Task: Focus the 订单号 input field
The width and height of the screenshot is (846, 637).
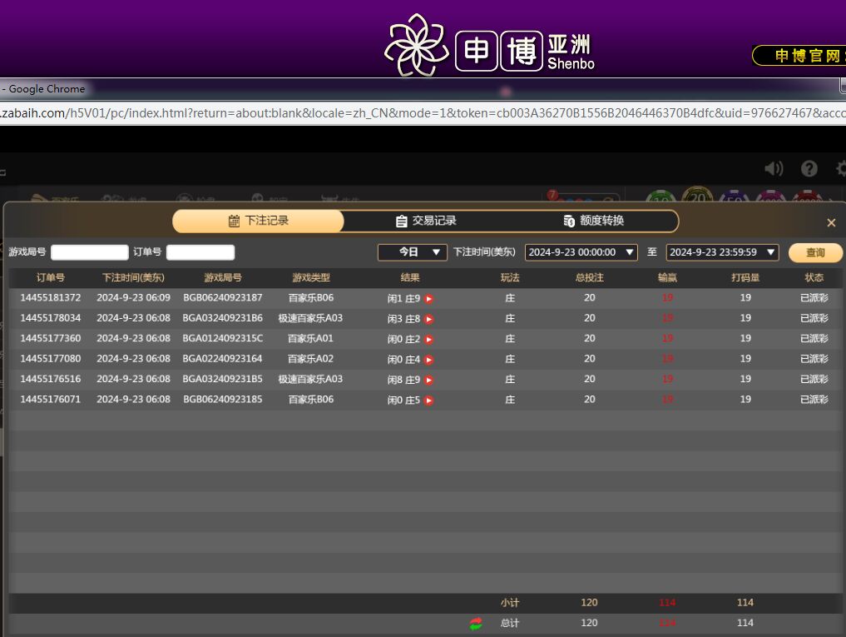Action: coord(200,252)
